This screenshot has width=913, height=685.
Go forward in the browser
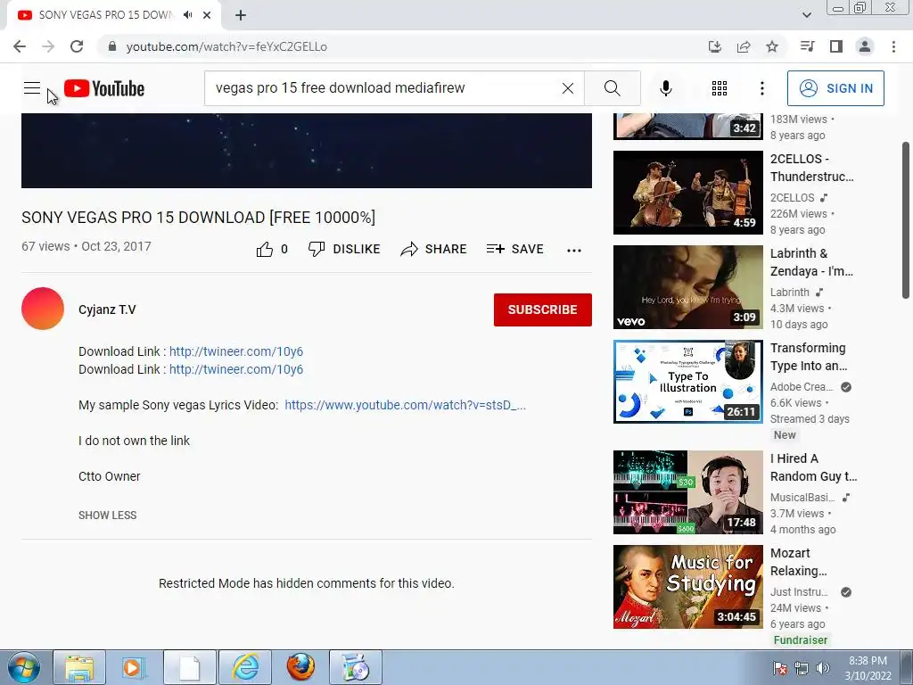[48, 46]
